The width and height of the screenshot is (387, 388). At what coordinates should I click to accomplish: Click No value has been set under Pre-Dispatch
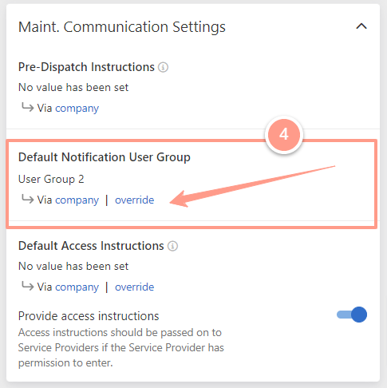point(73,87)
